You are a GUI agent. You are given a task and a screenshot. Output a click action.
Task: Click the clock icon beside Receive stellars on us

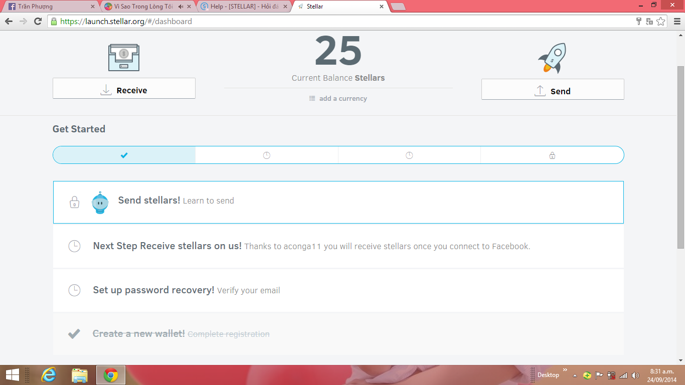pyautogui.click(x=74, y=246)
